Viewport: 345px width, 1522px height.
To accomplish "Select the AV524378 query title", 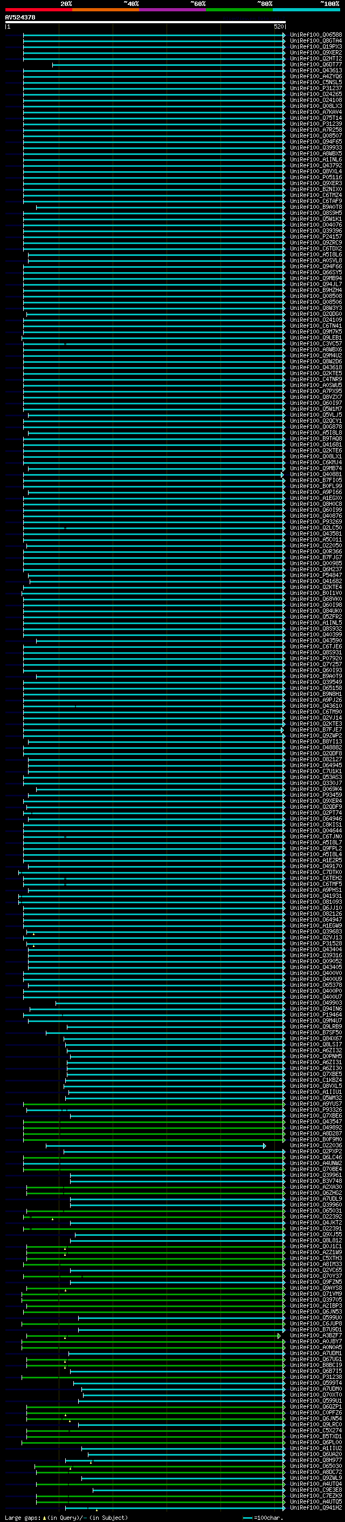I will tap(20, 17).
